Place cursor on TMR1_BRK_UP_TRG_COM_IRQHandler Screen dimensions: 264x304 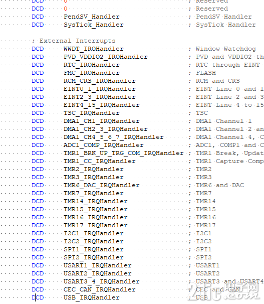(123, 153)
